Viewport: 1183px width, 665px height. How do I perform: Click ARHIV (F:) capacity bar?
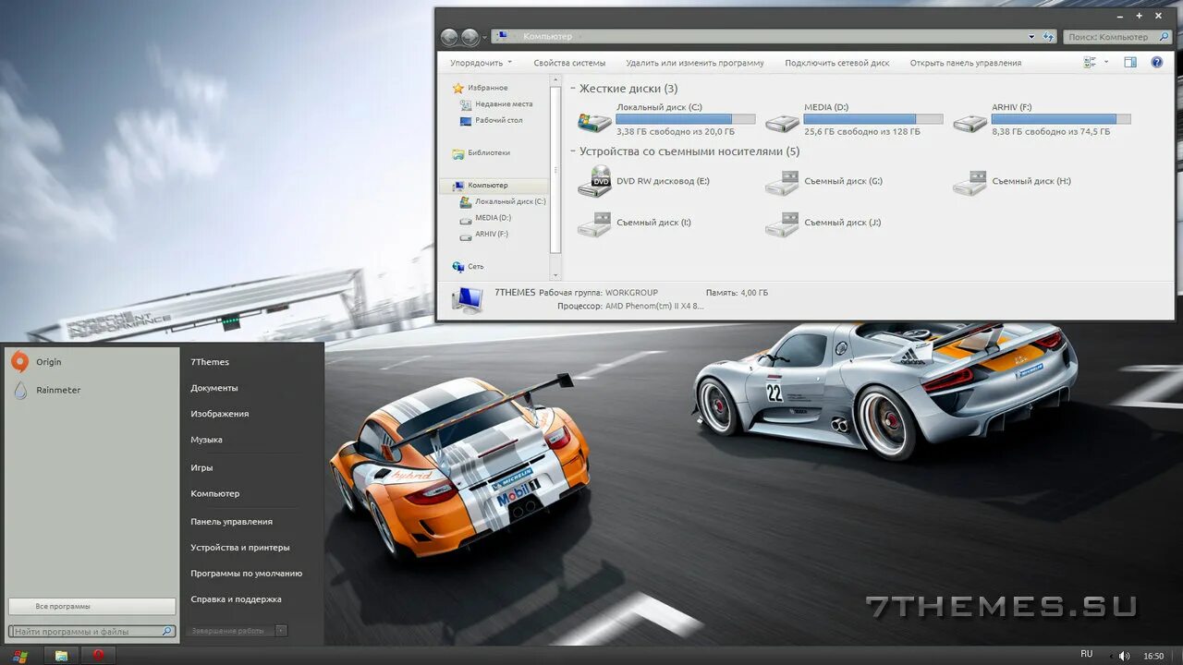pyautogui.click(x=1061, y=119)
